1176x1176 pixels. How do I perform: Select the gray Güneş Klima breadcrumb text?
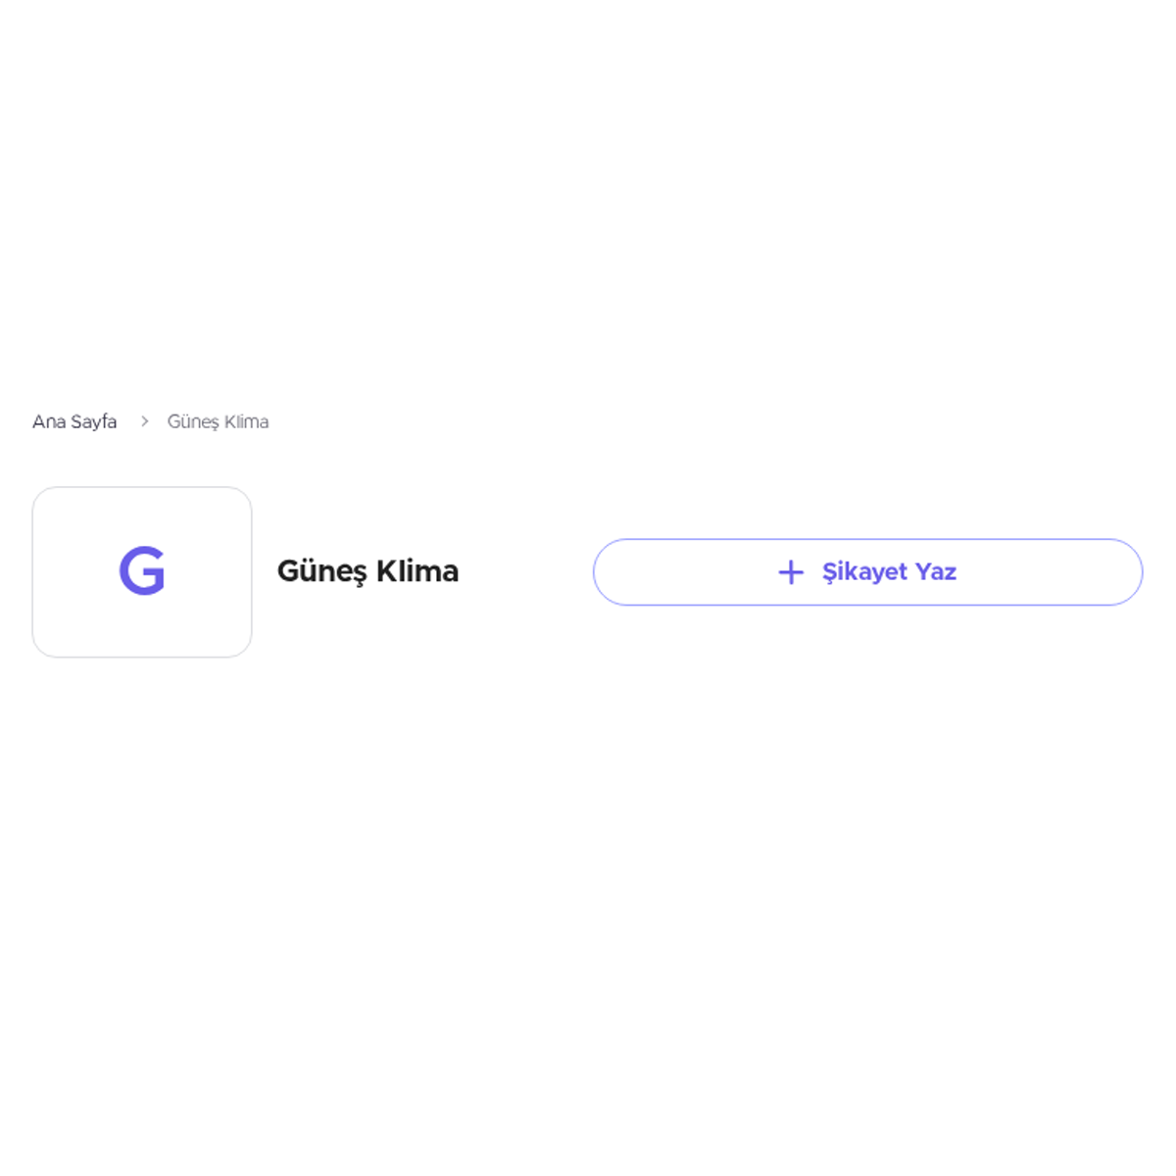pyautogui.click(x=218, y=421)
